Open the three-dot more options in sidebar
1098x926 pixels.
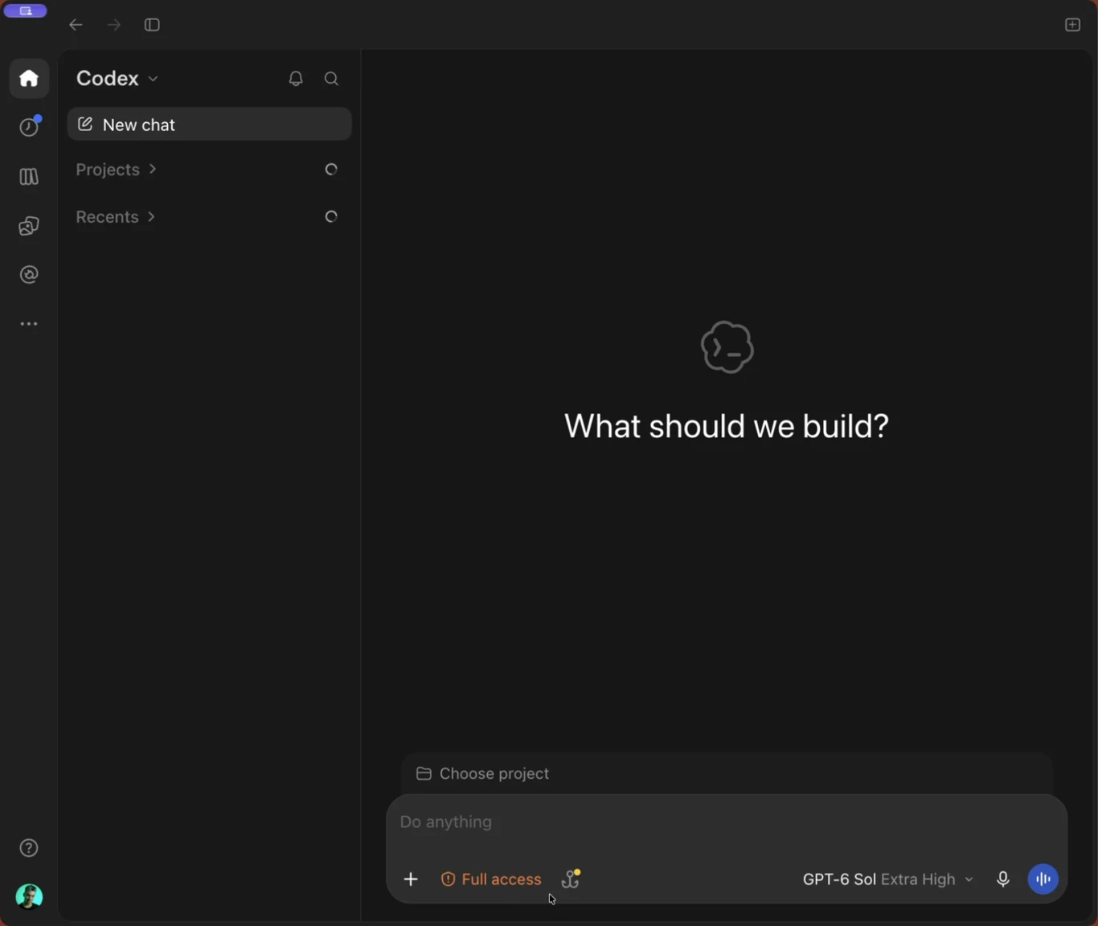(x=29, y=324)
